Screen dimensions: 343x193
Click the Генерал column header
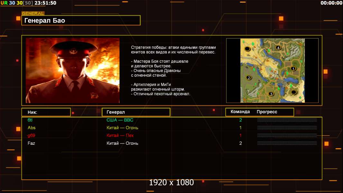tap(136, 112)
